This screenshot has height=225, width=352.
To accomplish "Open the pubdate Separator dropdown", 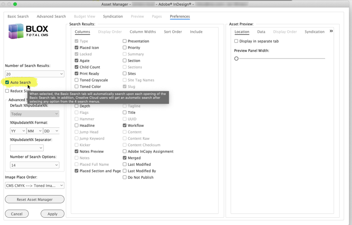I will [27, 148].
